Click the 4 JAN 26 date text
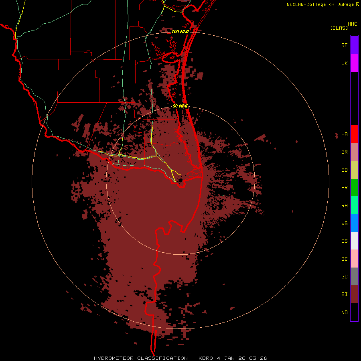 coord(232,358)
